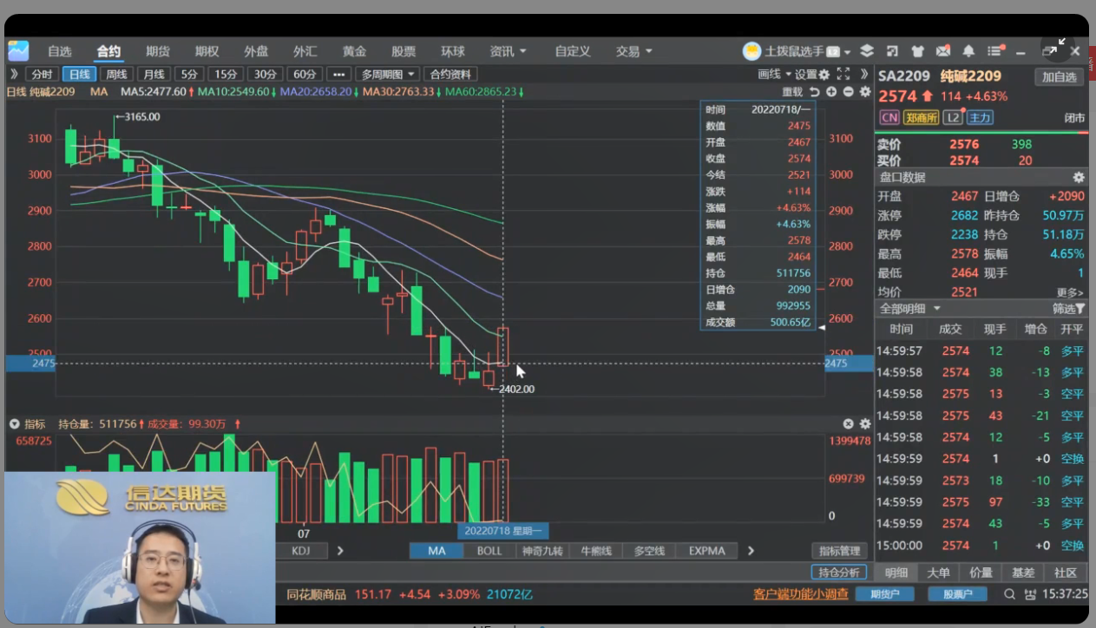1096x628 pixels.
Task: Go to the 期货 menu tab
Action: [x=158, y=51]
